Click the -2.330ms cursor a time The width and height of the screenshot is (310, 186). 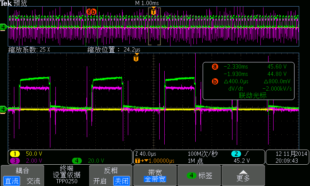(x=236, y=67)
